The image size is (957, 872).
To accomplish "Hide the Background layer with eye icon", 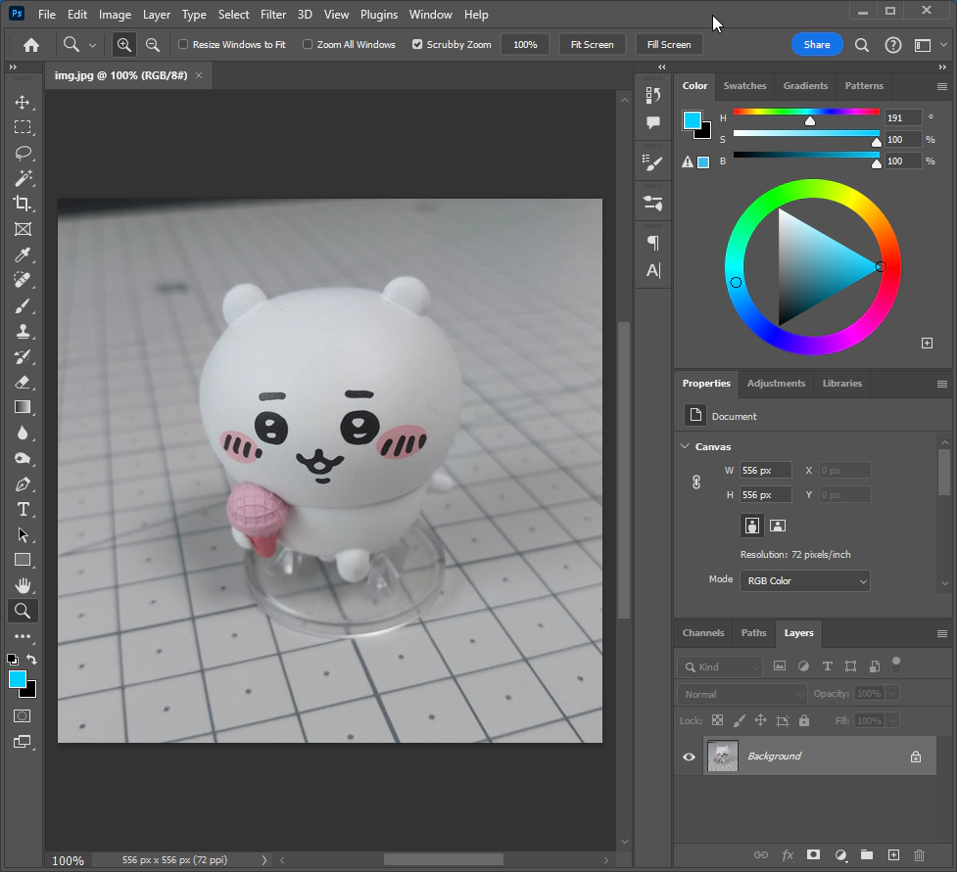I will (x=689, y=757).
